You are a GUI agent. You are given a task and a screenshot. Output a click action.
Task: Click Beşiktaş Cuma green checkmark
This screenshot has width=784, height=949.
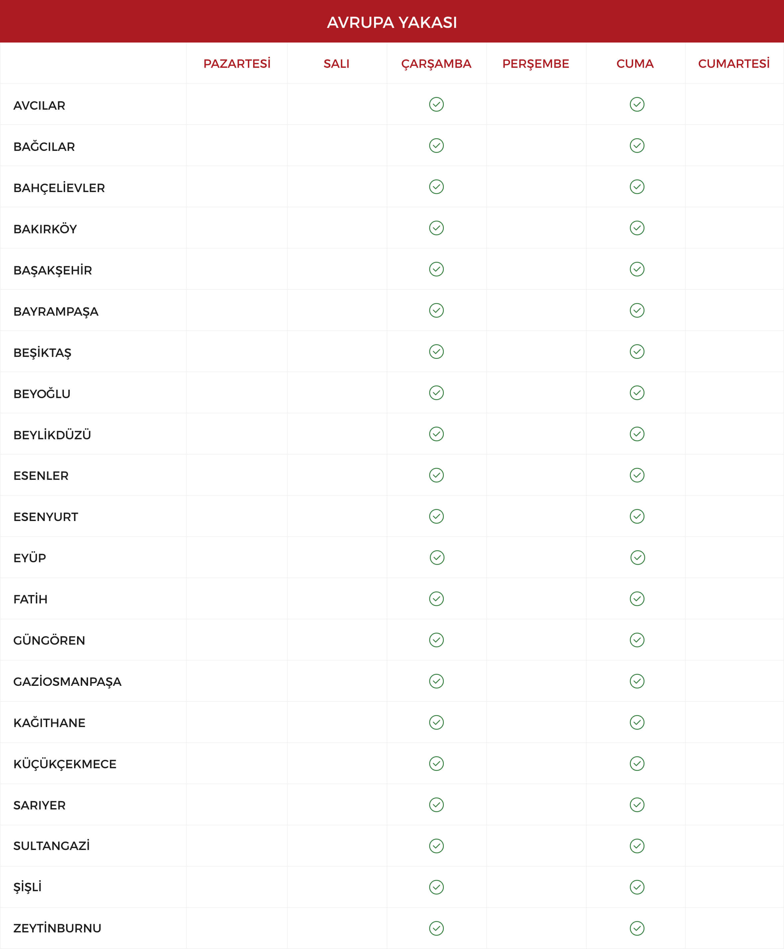coord(637,352)
